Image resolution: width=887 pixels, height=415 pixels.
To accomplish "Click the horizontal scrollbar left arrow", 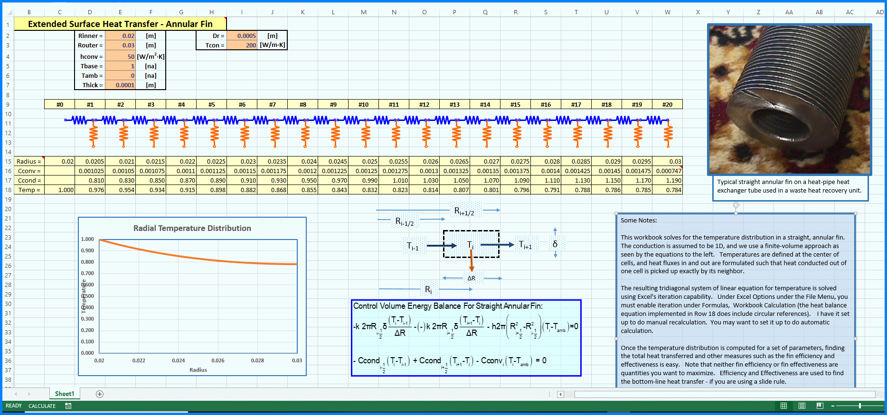I will 560,394.
